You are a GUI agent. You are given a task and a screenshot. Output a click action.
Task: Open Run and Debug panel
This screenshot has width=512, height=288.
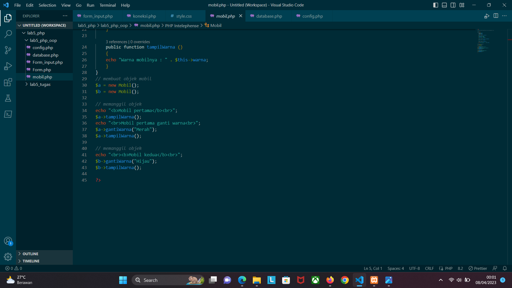point(8,66)
